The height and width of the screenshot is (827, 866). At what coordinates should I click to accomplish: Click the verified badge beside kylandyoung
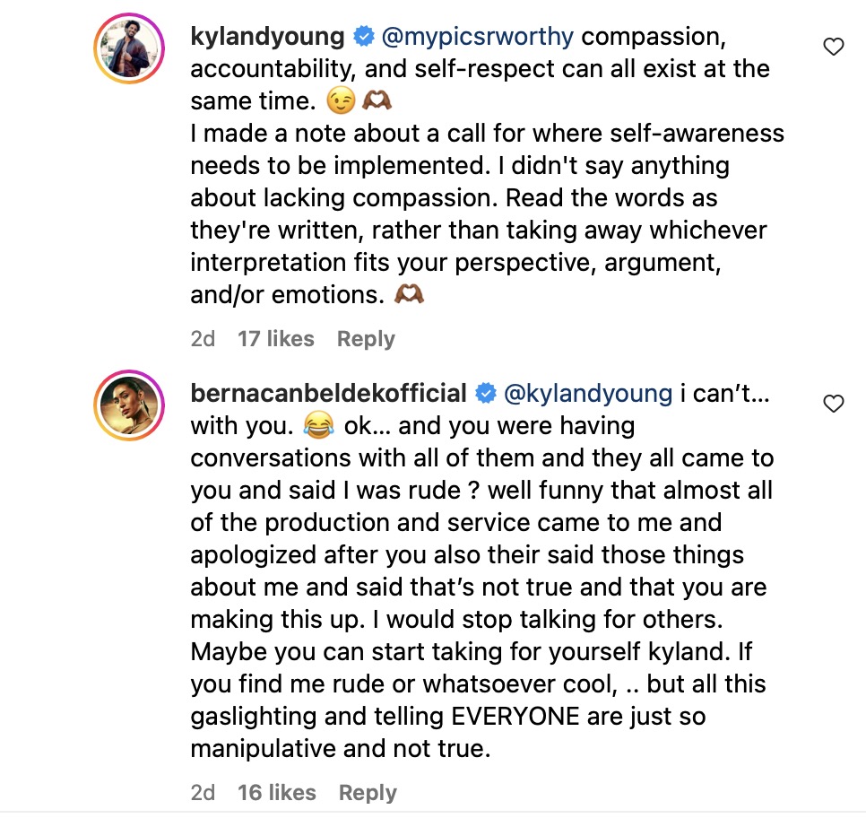363,37
